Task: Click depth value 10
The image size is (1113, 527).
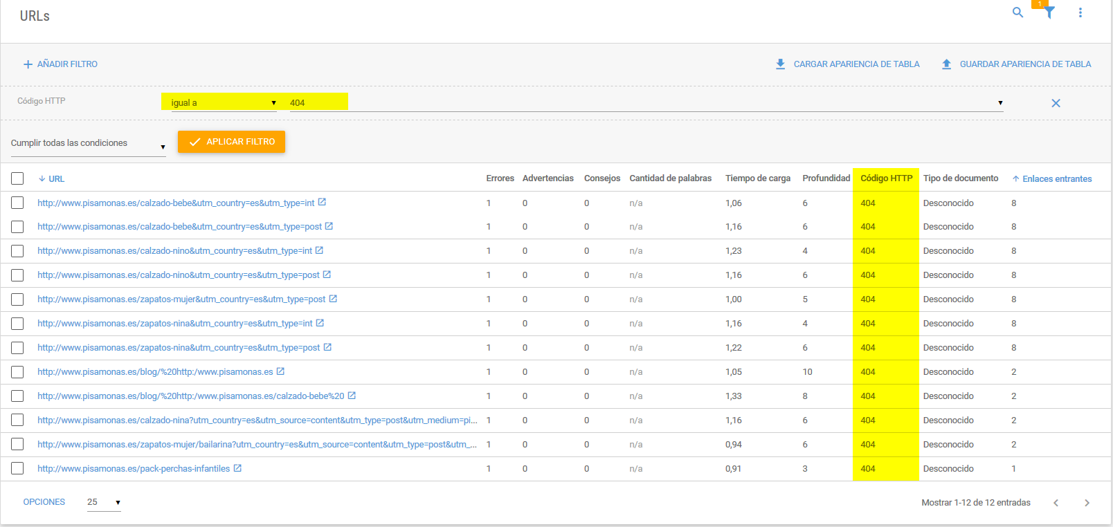Action: point(807,371)
